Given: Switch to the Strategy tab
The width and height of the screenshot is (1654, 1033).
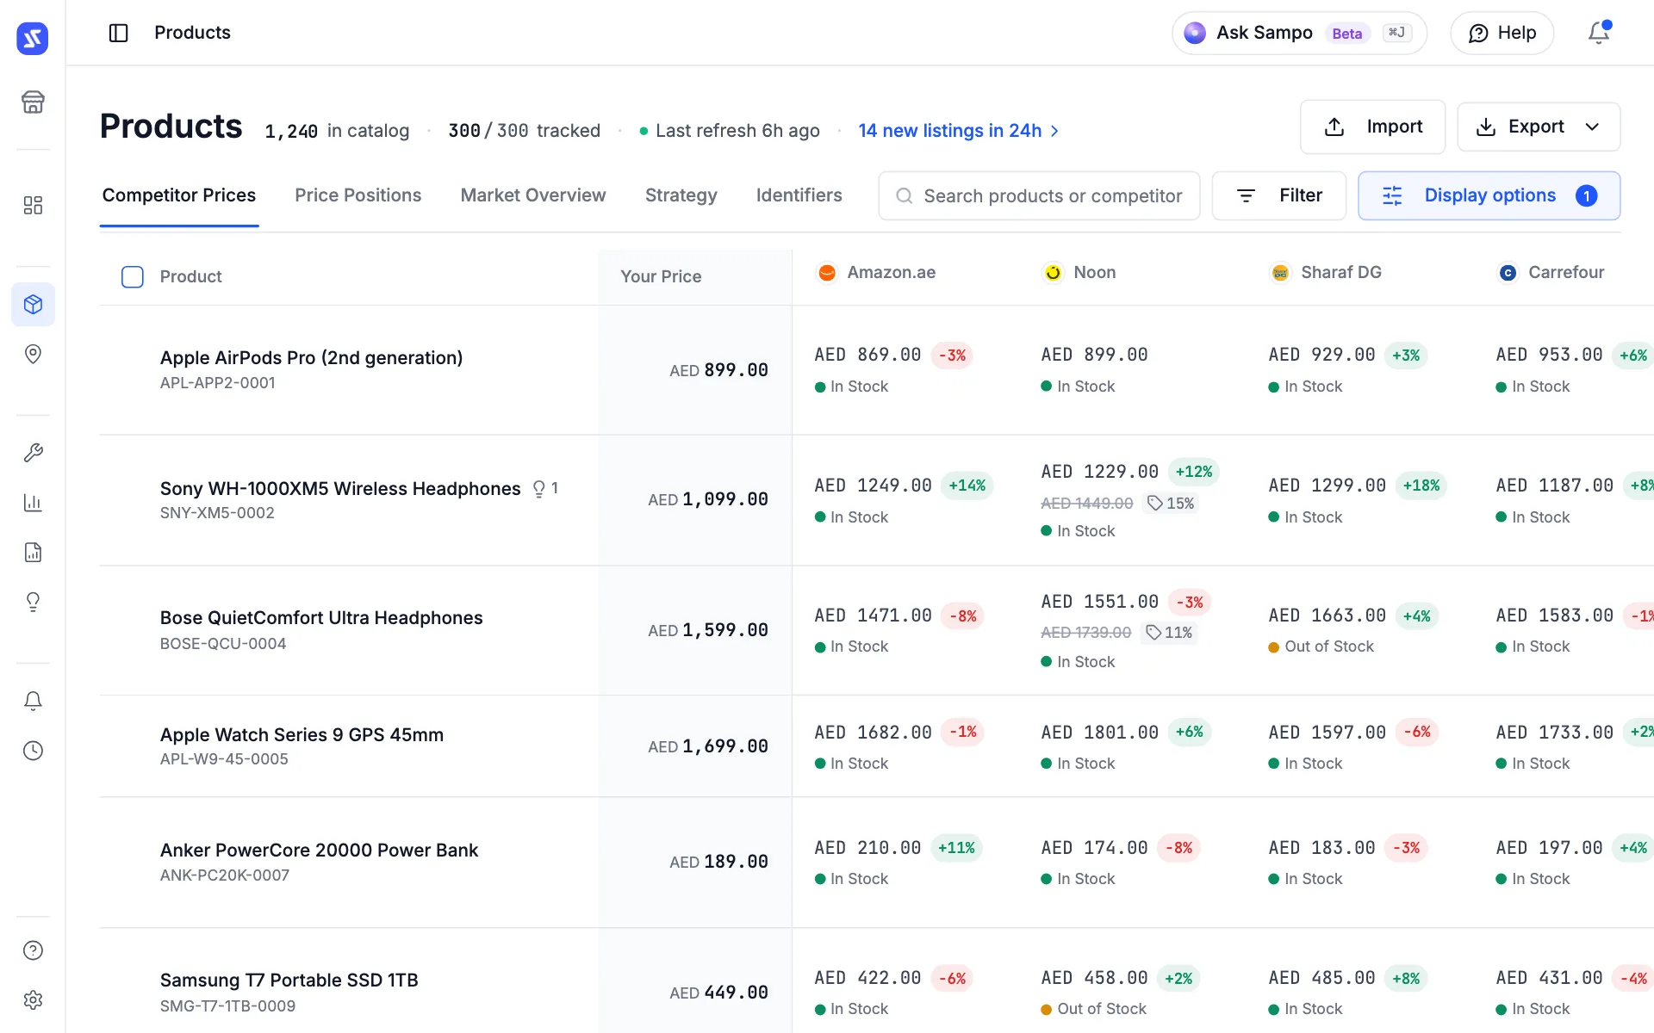Looking at the screenshot, I should pos(681,195).
